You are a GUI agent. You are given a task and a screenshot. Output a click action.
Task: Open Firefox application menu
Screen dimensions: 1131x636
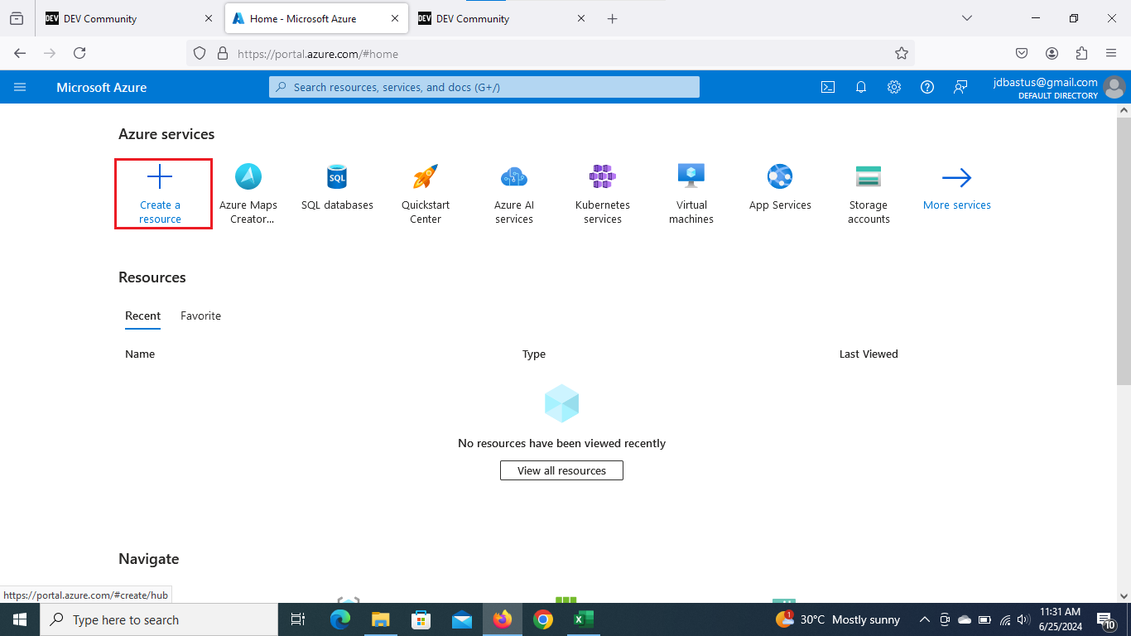pyautogui.click(x=1111, y=53)
